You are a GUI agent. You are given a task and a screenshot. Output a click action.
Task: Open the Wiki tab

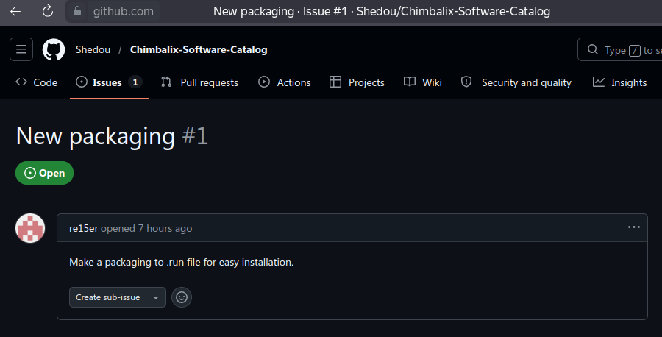[x=423, y=82]
